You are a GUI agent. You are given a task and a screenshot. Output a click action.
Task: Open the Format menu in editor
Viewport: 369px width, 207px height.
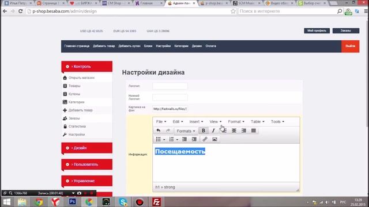point(236,121)
